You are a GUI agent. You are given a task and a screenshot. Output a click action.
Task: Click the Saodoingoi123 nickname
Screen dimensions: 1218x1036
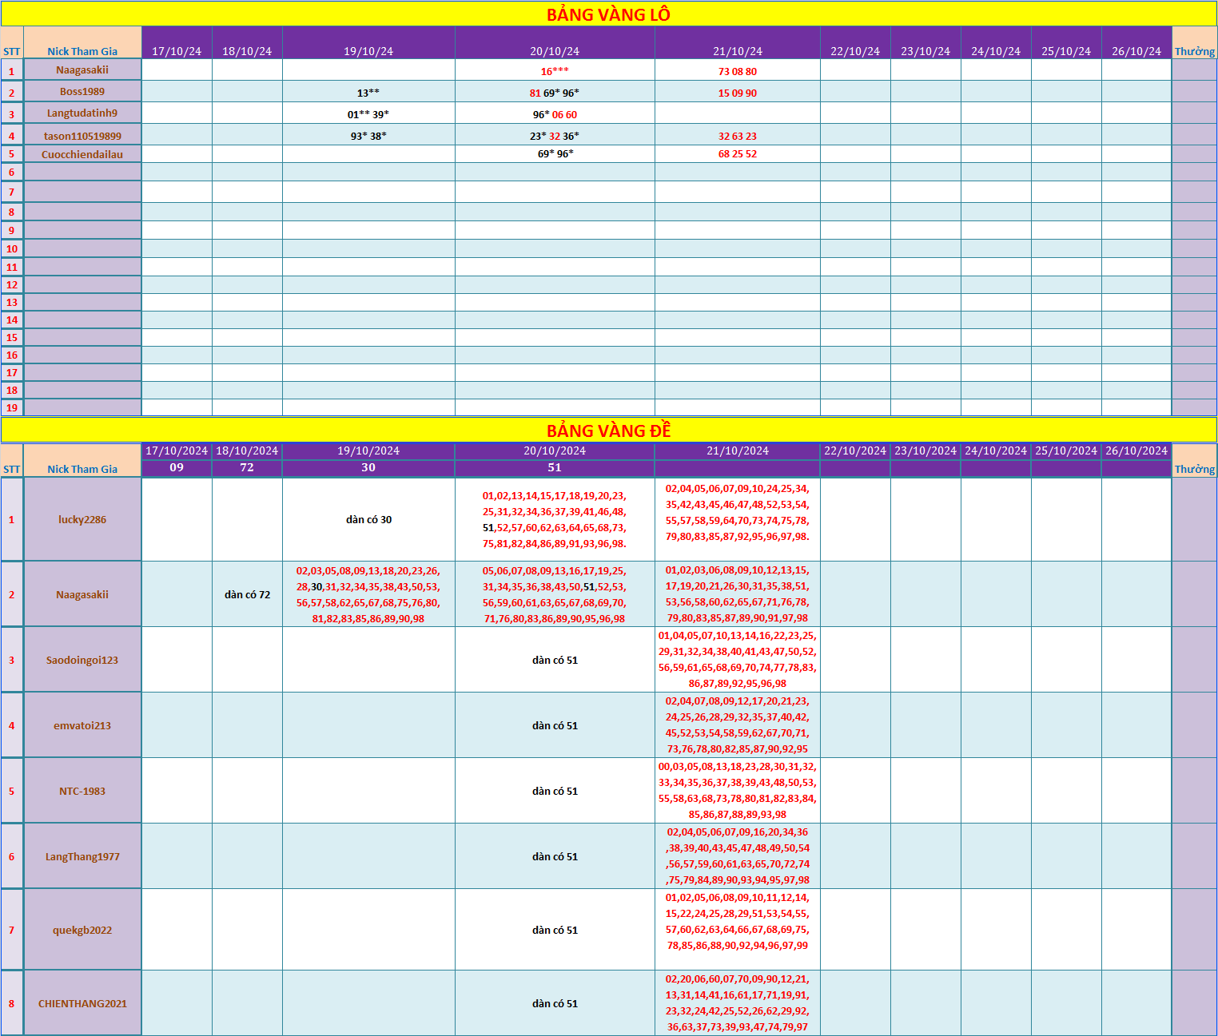(x=82, y=660)
